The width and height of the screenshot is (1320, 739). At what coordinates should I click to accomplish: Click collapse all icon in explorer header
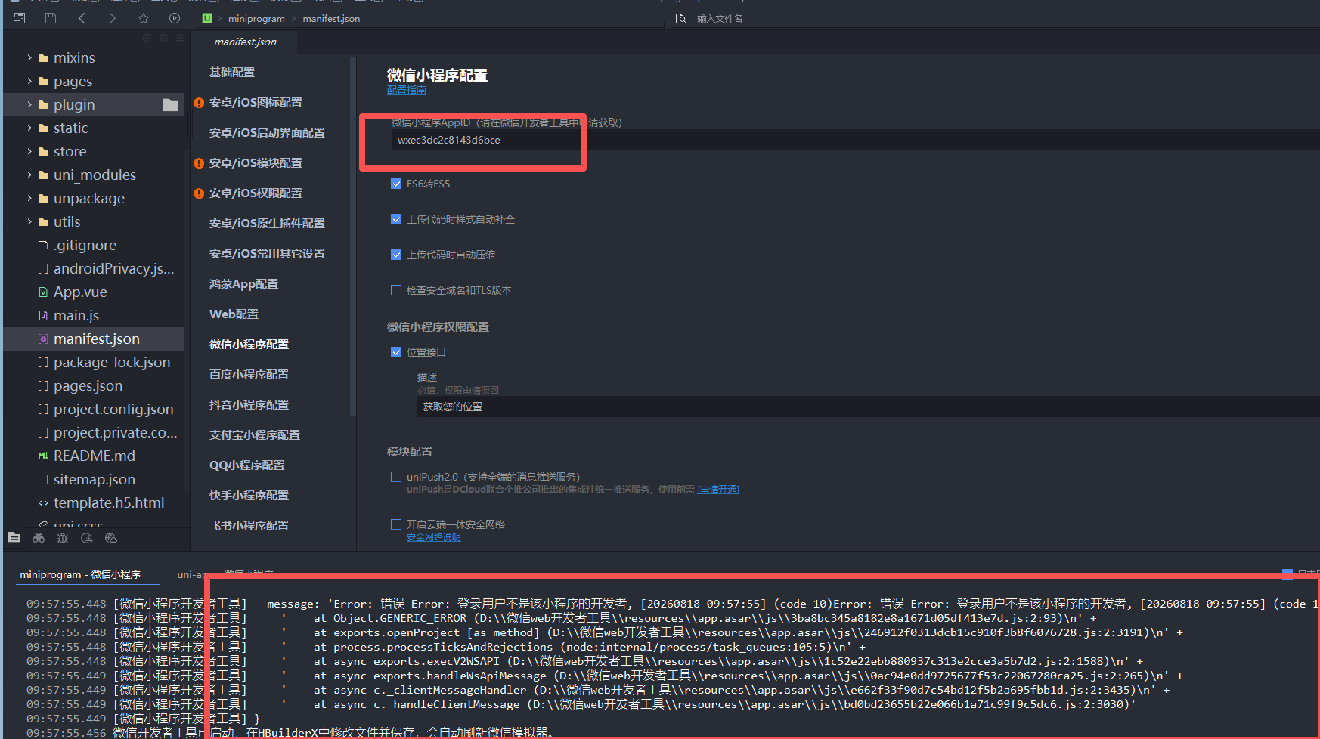(x=163, y=38)
